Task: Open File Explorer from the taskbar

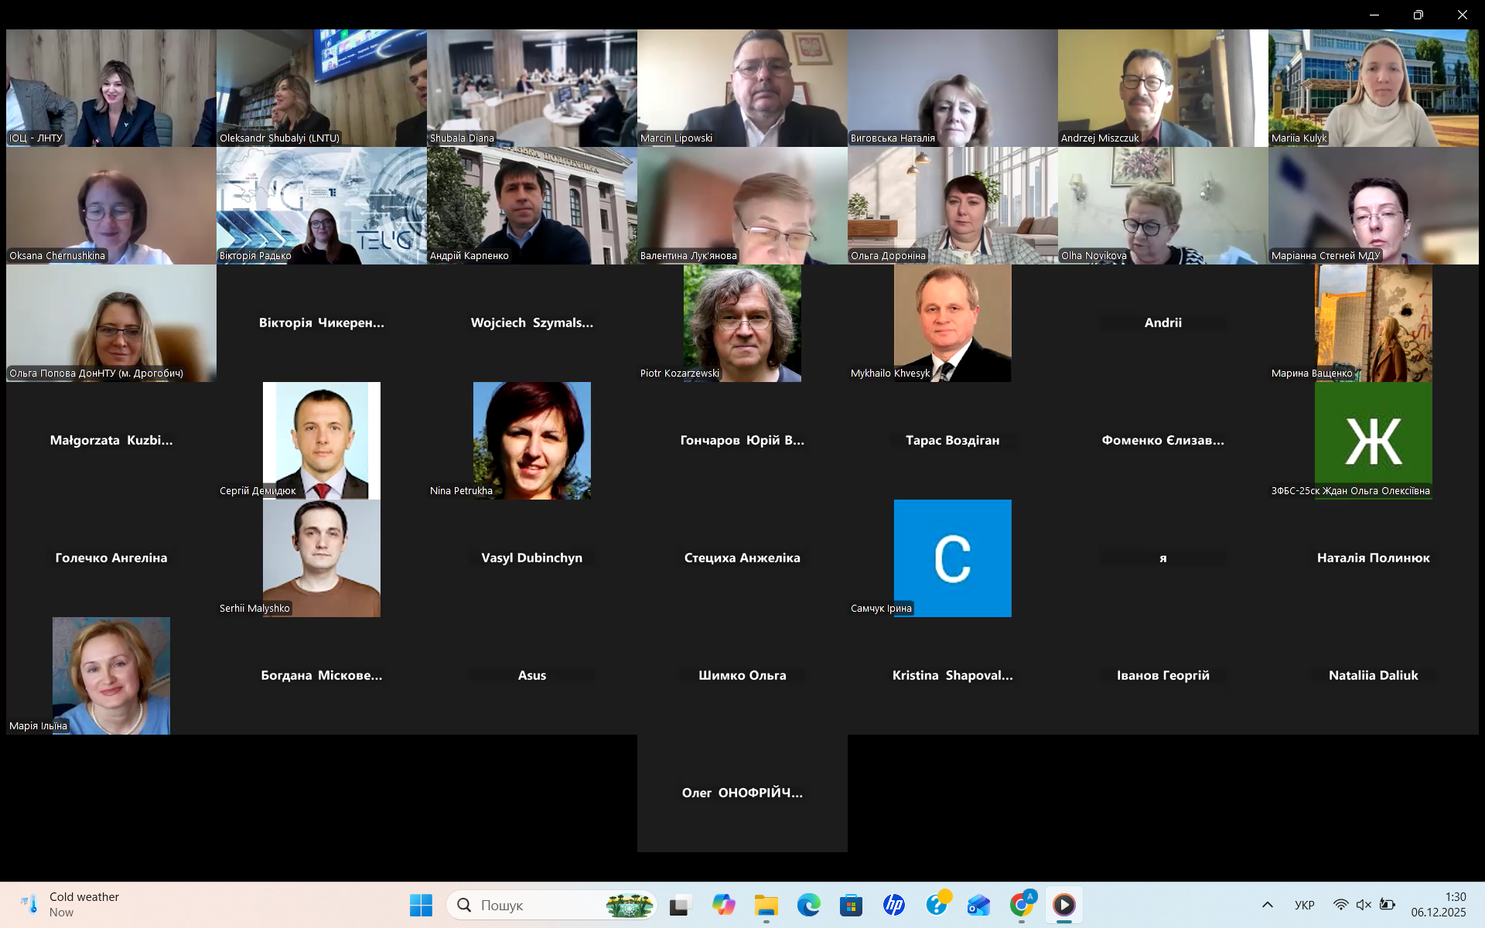Action: 766,905
